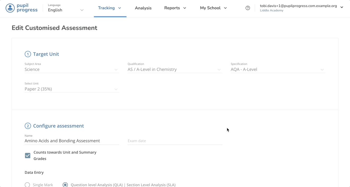
Task: Select the Single Mark radio option
Action: click(27, 185)
